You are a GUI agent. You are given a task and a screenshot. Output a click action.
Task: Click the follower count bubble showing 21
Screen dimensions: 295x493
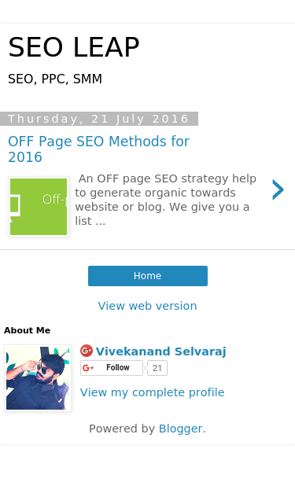coord(157,368)
